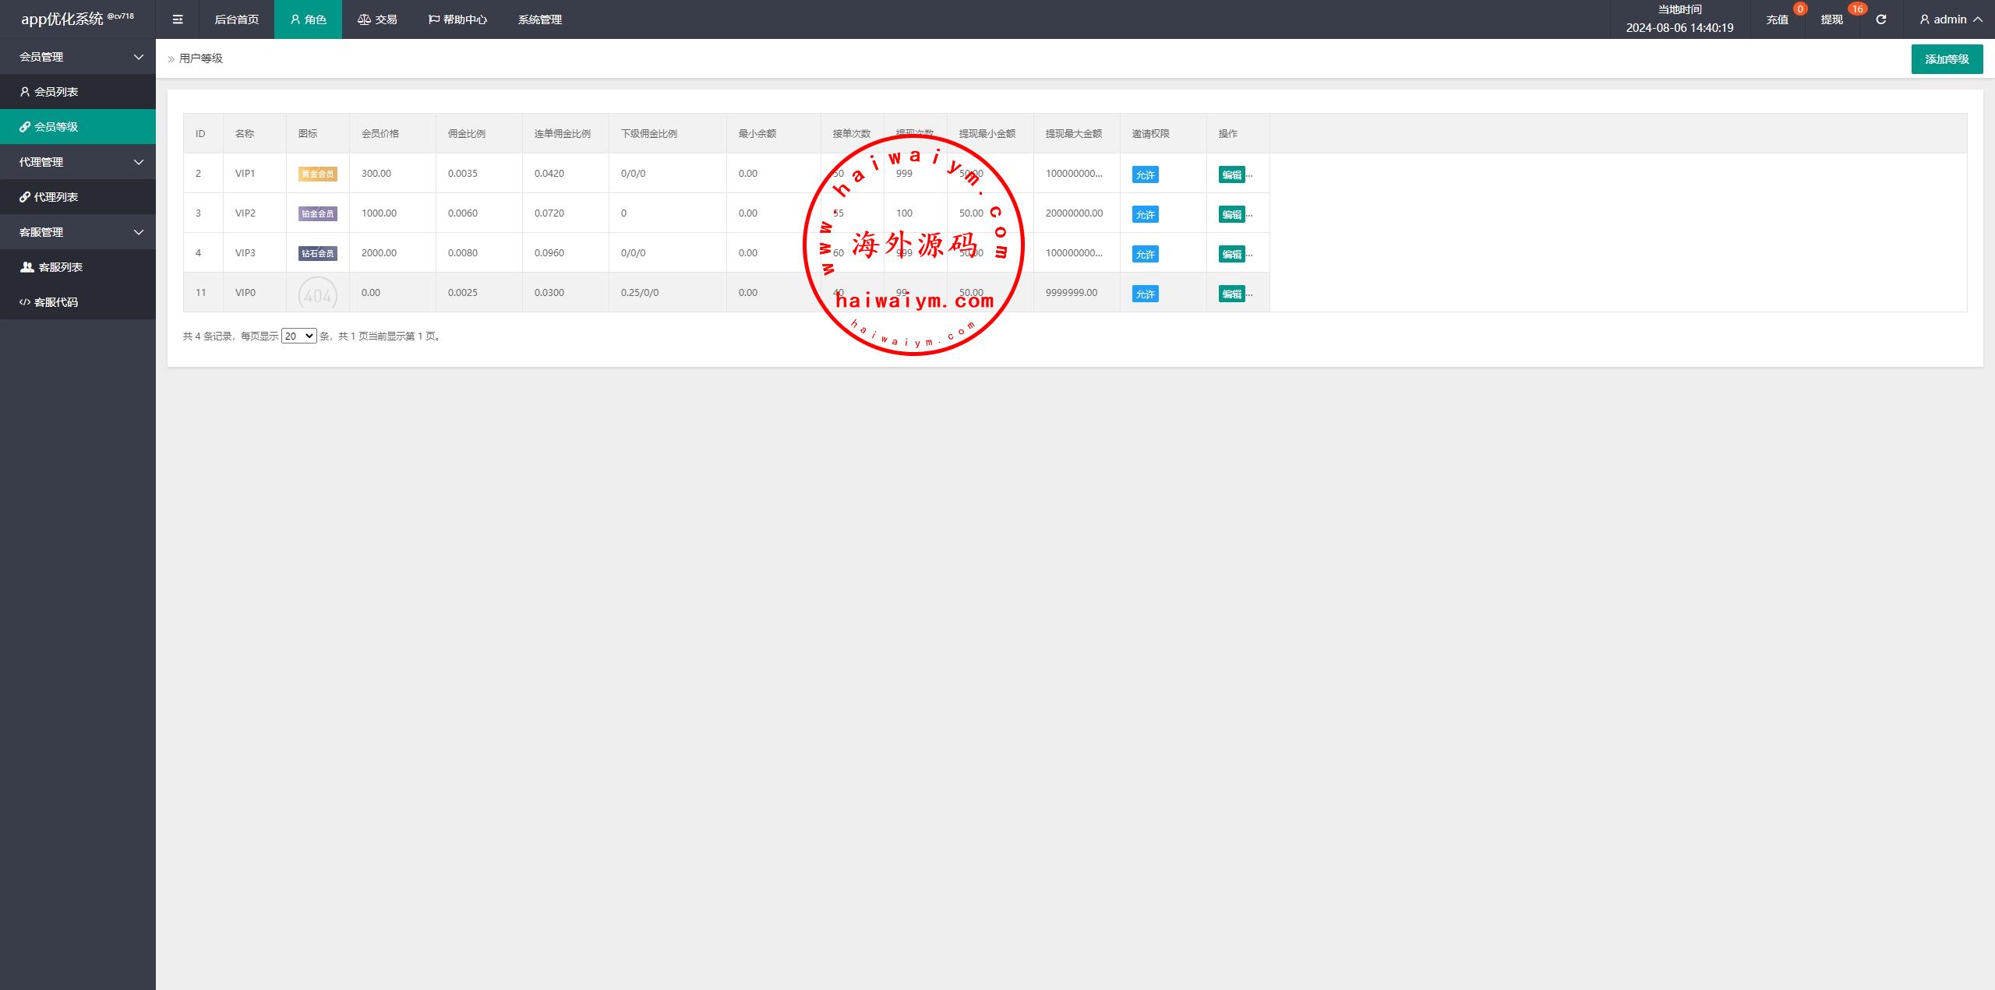Click the 铂金会员 badge icon for VIP2

pos(317,214)
